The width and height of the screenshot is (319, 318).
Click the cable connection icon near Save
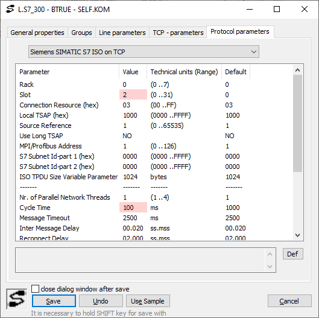click(x=16, y=299)
